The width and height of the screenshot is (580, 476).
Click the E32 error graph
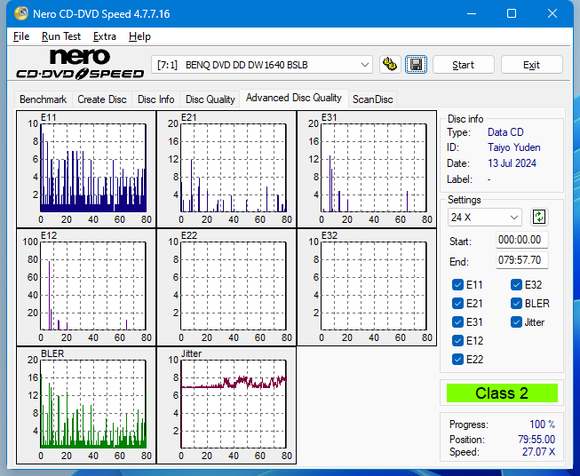pos(367,287)
